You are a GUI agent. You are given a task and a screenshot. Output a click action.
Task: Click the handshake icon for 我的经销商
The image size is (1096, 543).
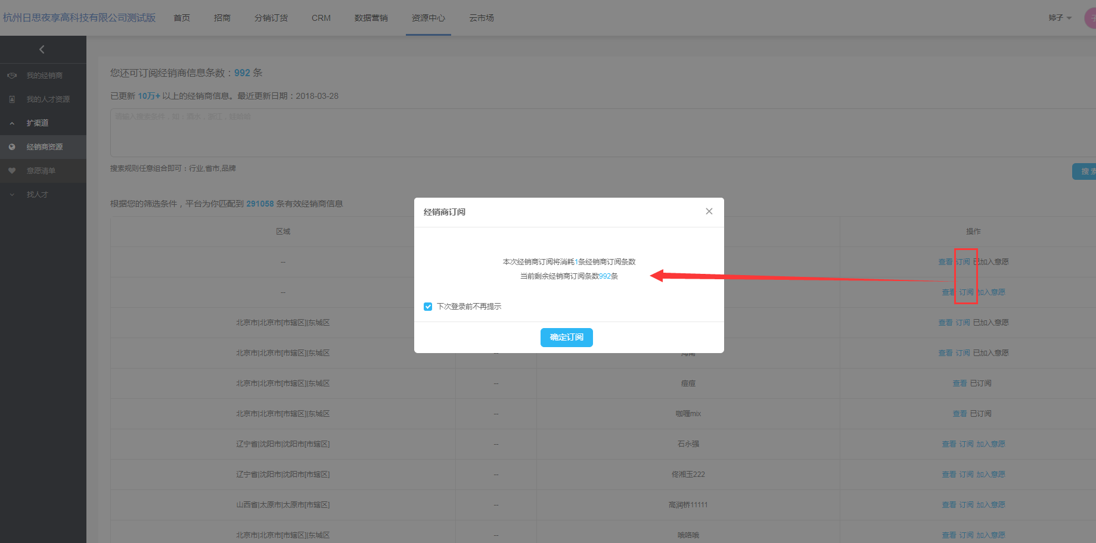click(12, 76)
